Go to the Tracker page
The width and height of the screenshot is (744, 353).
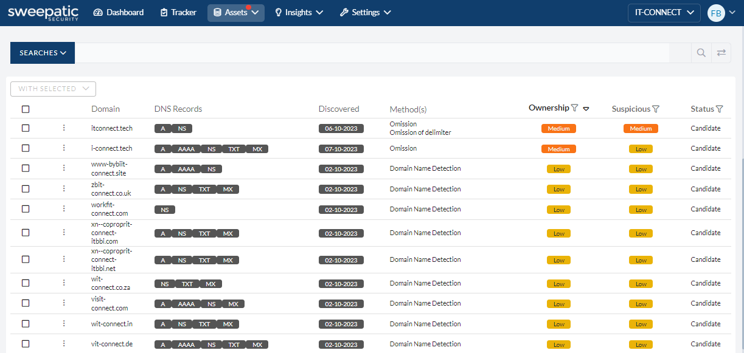178,13
